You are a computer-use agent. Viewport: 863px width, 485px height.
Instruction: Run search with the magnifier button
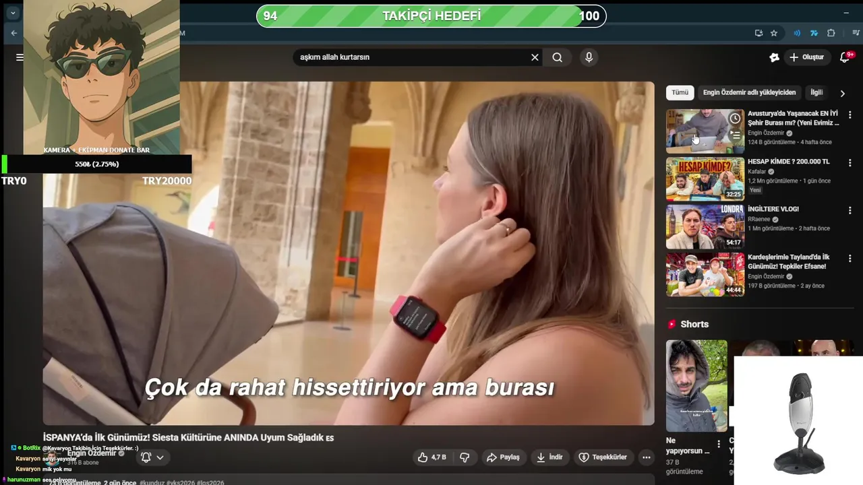[558, 57]
